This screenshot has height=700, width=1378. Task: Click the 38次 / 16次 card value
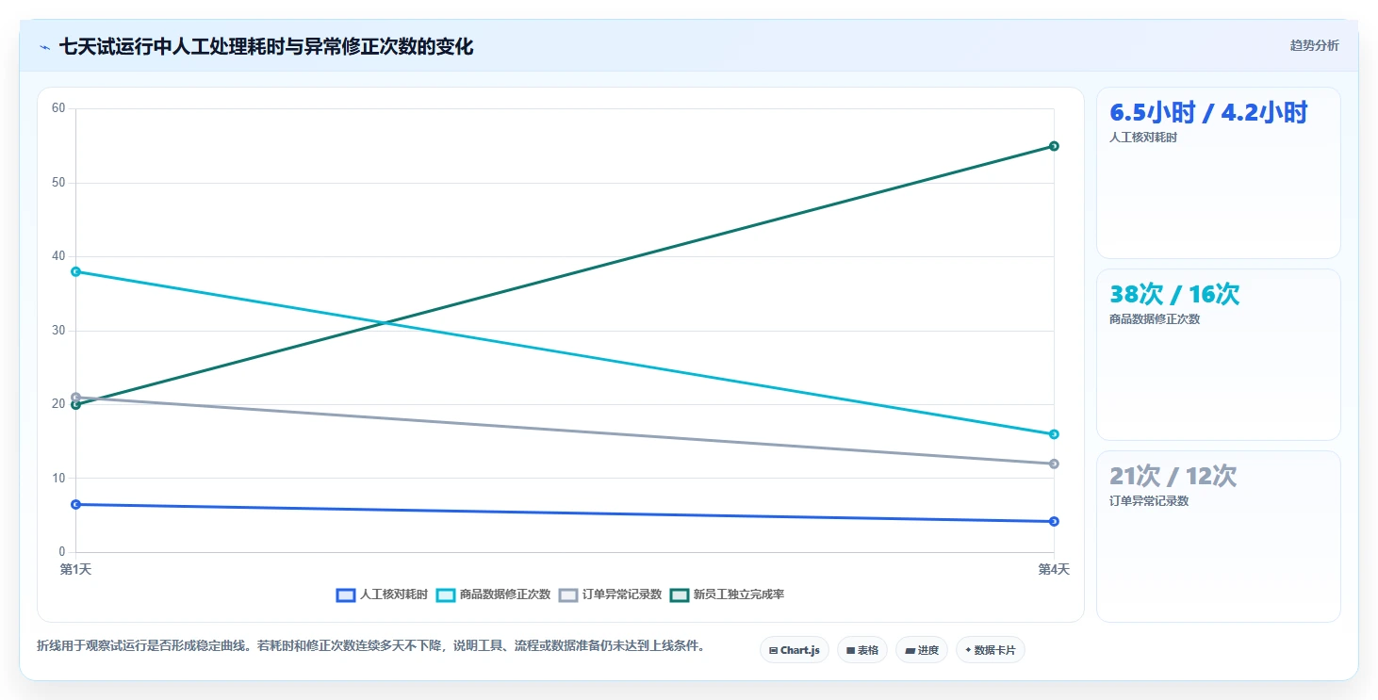coord(1174,295)
